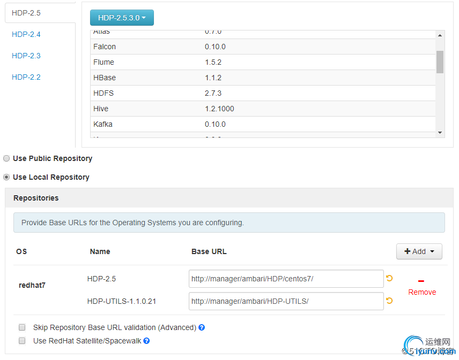Click the red minus Remove icon
Viewport: 459px width, 360px height.
tap(421, 281)
